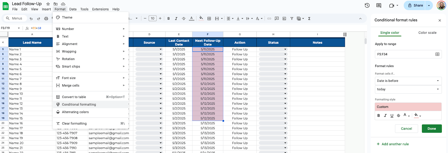Toggle italic in the main toolbar
This screenshot has width=448, height=153.
tap(176, 18)
